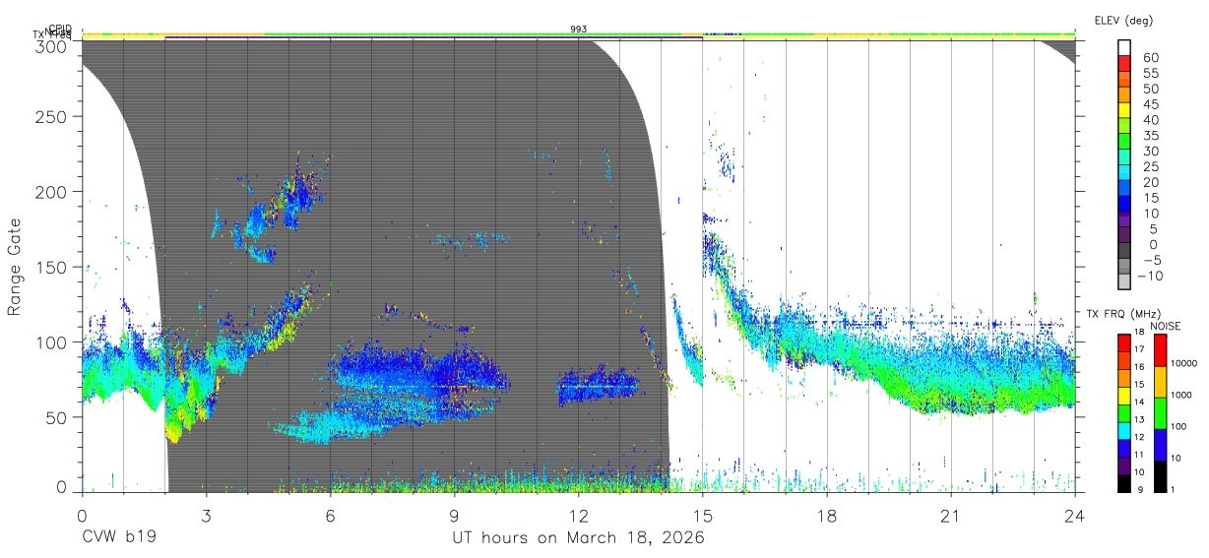Click the green swatch in NOISE bar
Viewport: 1209px width, 558px height.
(1159, 412)
